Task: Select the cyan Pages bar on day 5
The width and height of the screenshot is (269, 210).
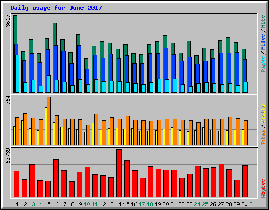Action: pyautogui.click(x=49, y=84)
